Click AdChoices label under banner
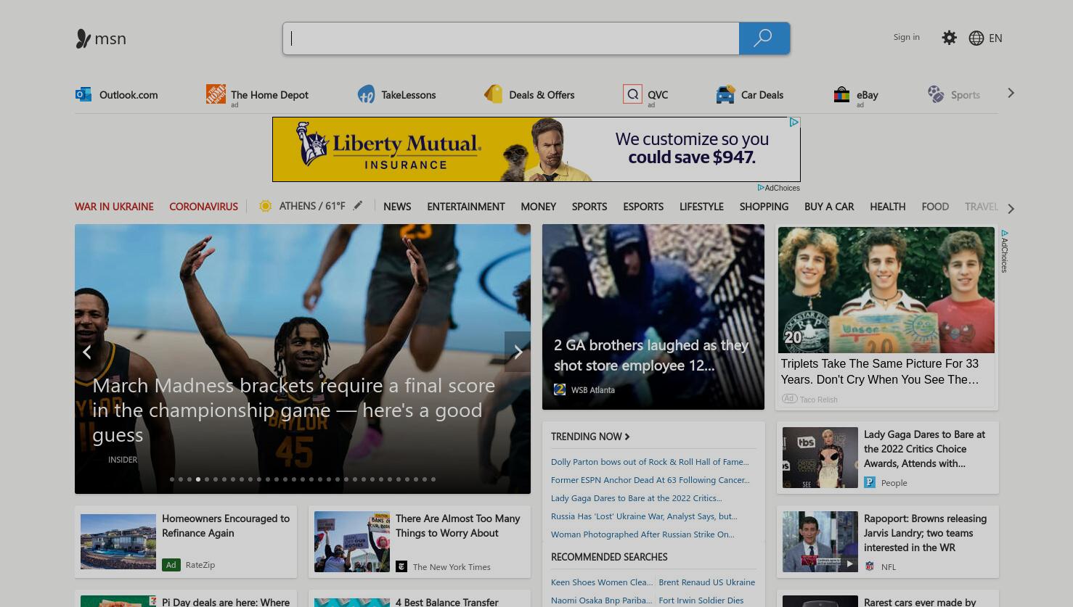The image size is (1073, 607). tap(779, 188)
